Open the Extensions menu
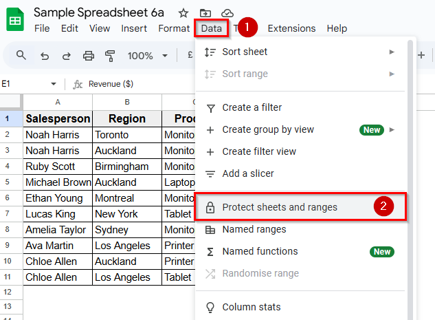 point(291,28)
